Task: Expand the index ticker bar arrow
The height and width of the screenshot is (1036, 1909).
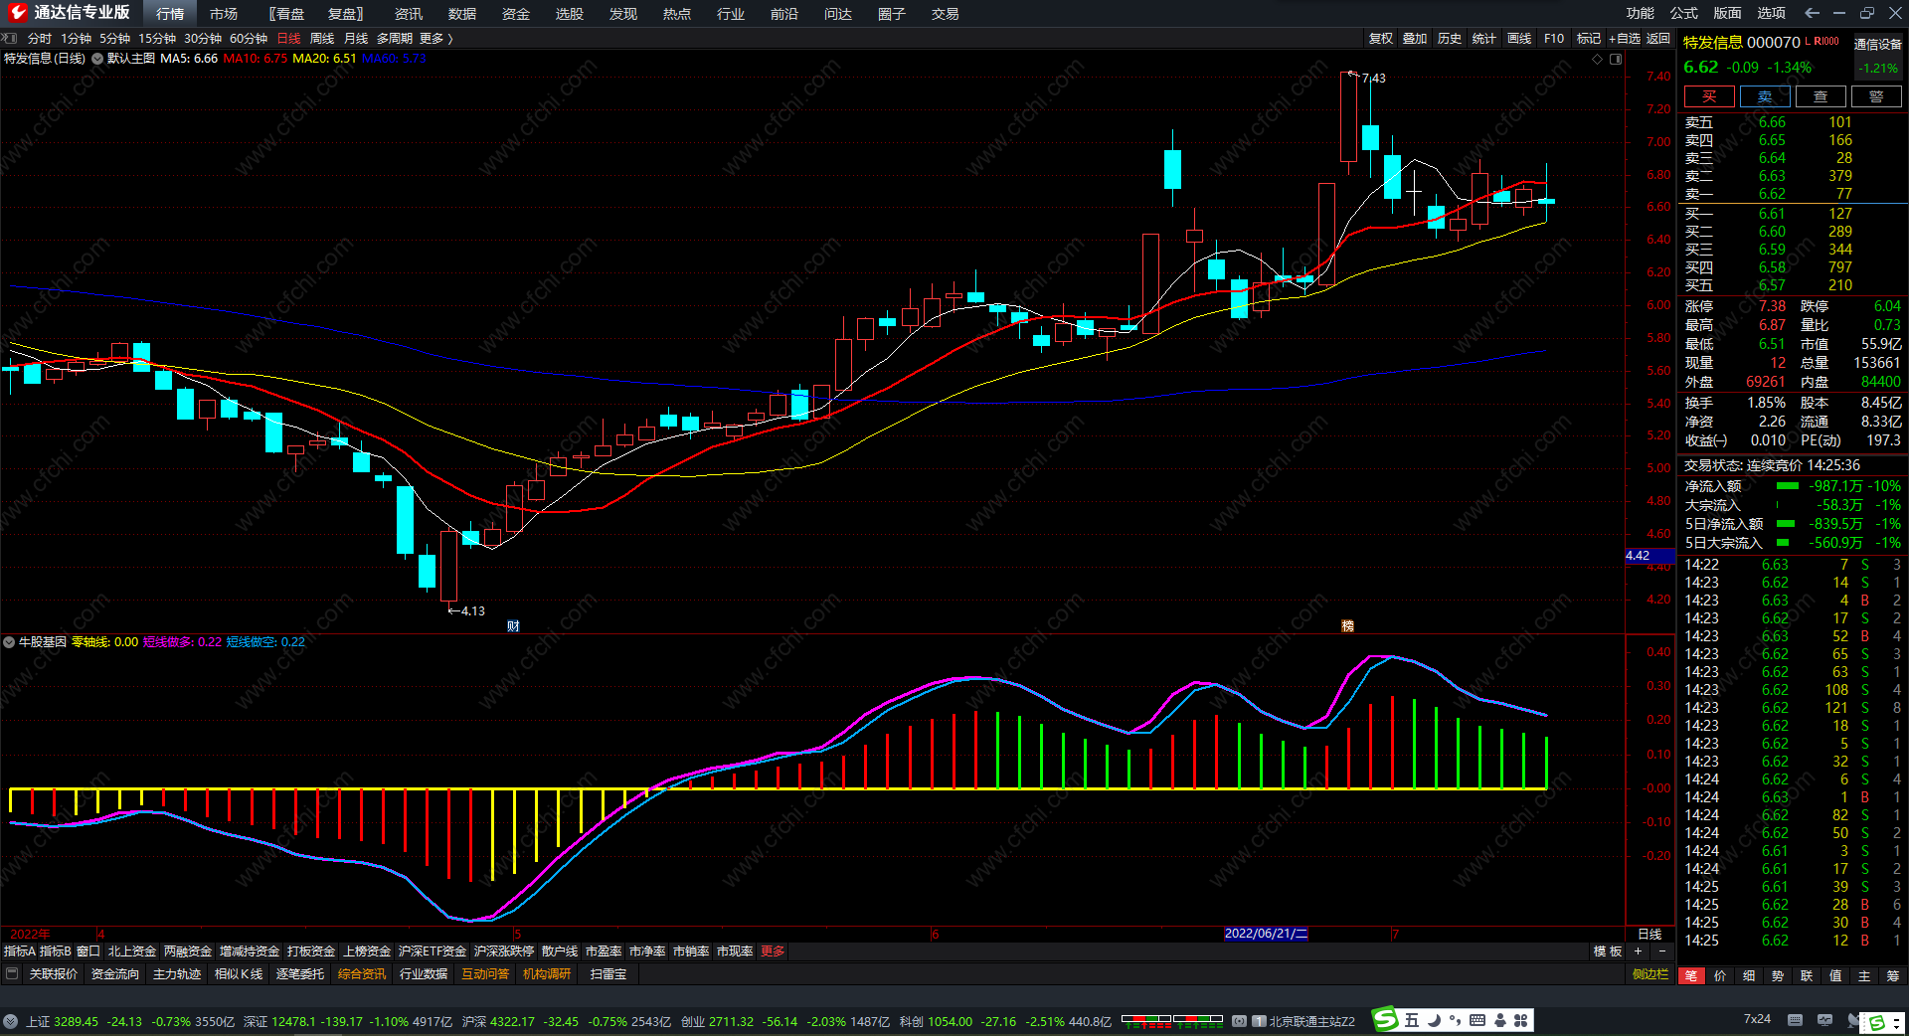Action: [x=10, y=1021]
